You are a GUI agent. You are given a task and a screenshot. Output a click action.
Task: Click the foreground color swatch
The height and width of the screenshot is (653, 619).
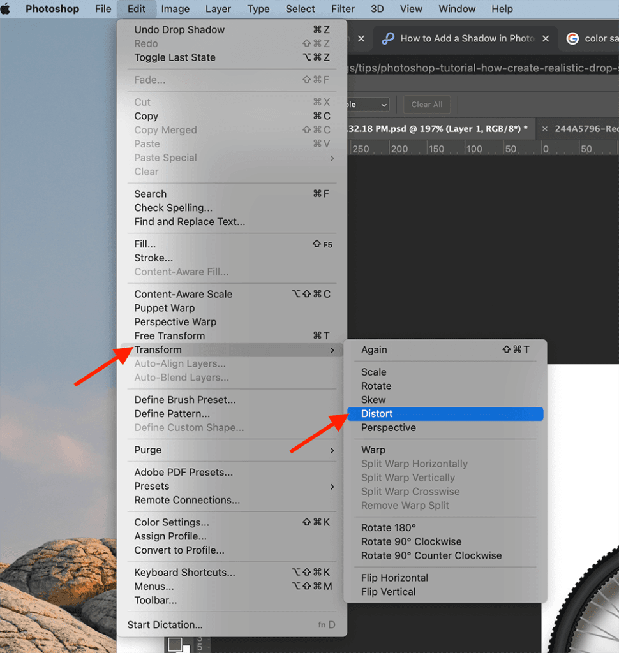pos(175,644)
